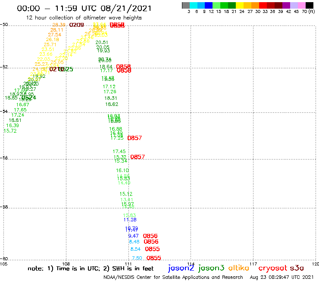
Task: Click the green value 16.67 on left track
Action: click(22, 105)
